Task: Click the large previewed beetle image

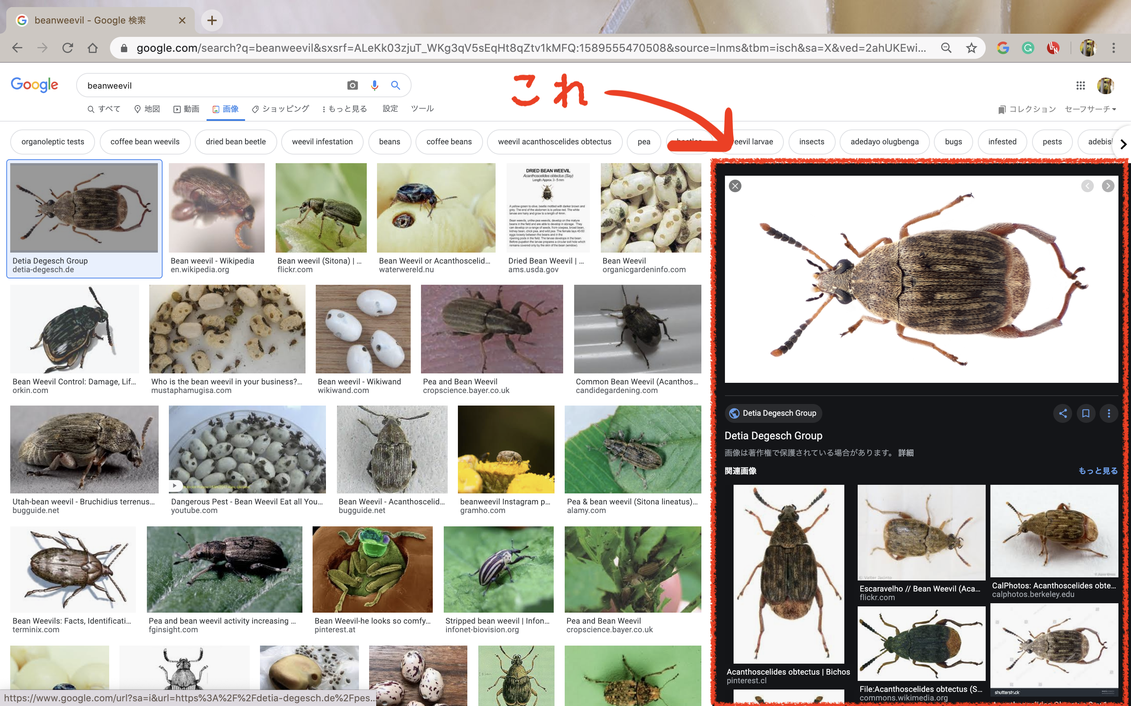Action: point(921,279)
